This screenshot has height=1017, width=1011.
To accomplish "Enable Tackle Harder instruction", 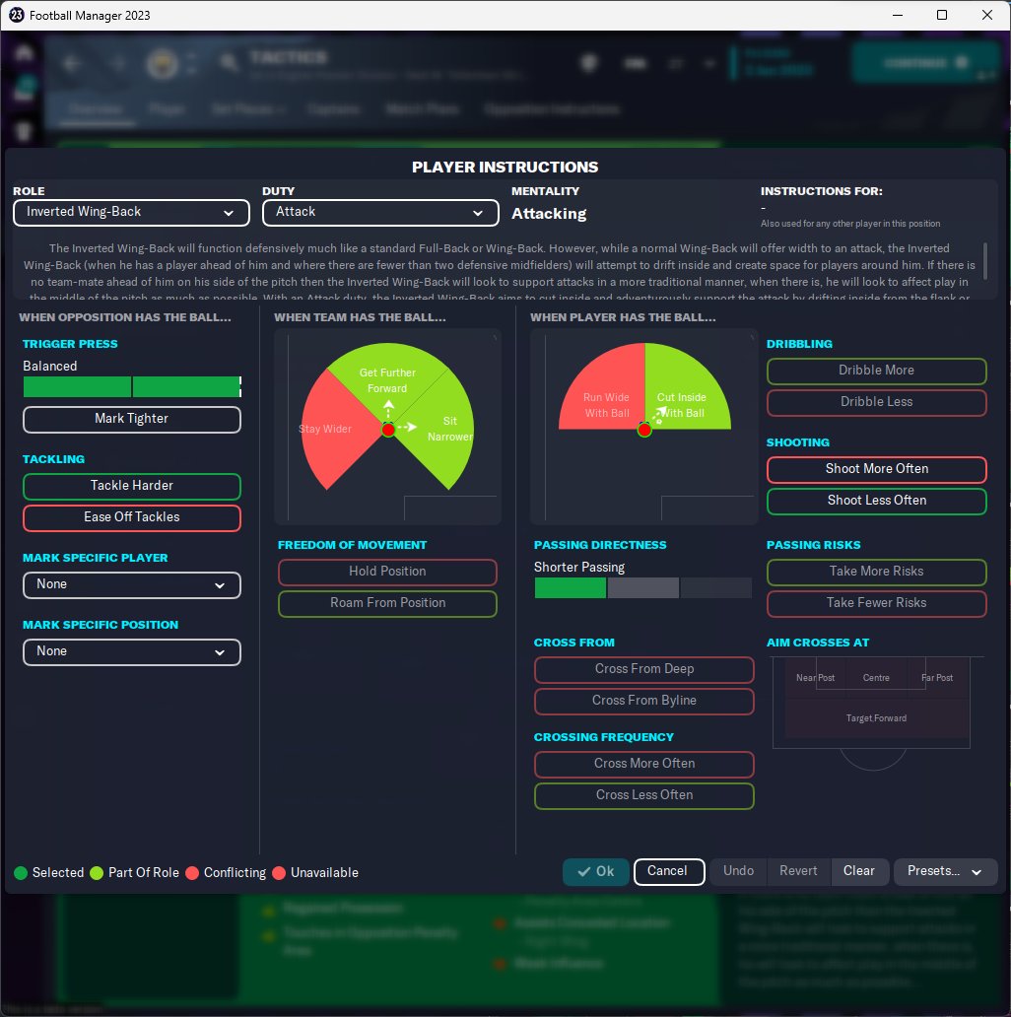I will click(x=132, y=486).
